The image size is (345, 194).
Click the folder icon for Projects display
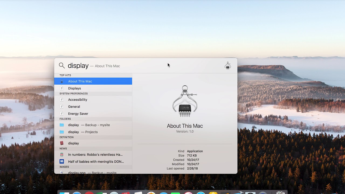point(62,132)
